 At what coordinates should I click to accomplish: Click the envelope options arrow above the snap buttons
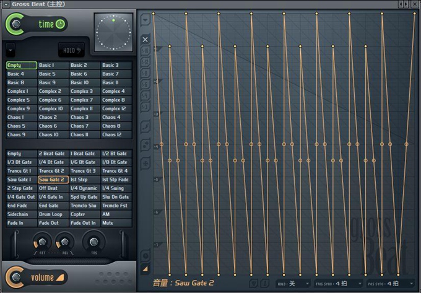[x=145, y=20]
